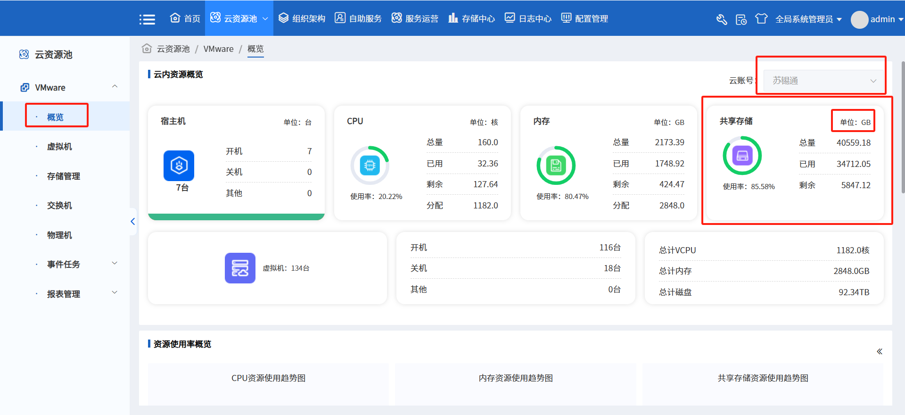The height and width of the screenshot is (415, 905).
Task: Click the shirt theme icon
Action: pyautogui.click(x=761, y=19)
